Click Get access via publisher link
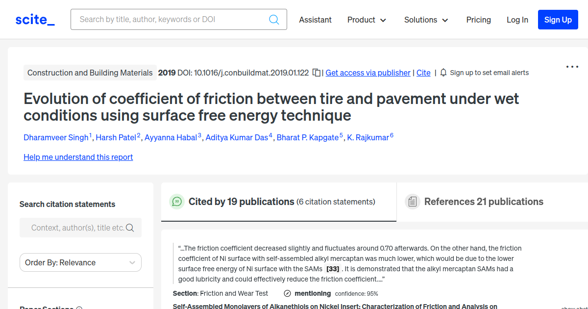 coord(368,73)
